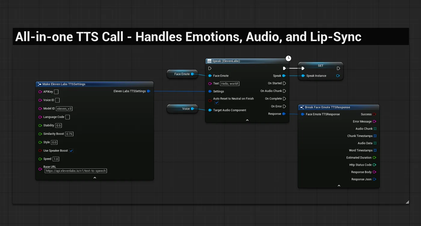Click the Speed float pin

tap(40, 159)
